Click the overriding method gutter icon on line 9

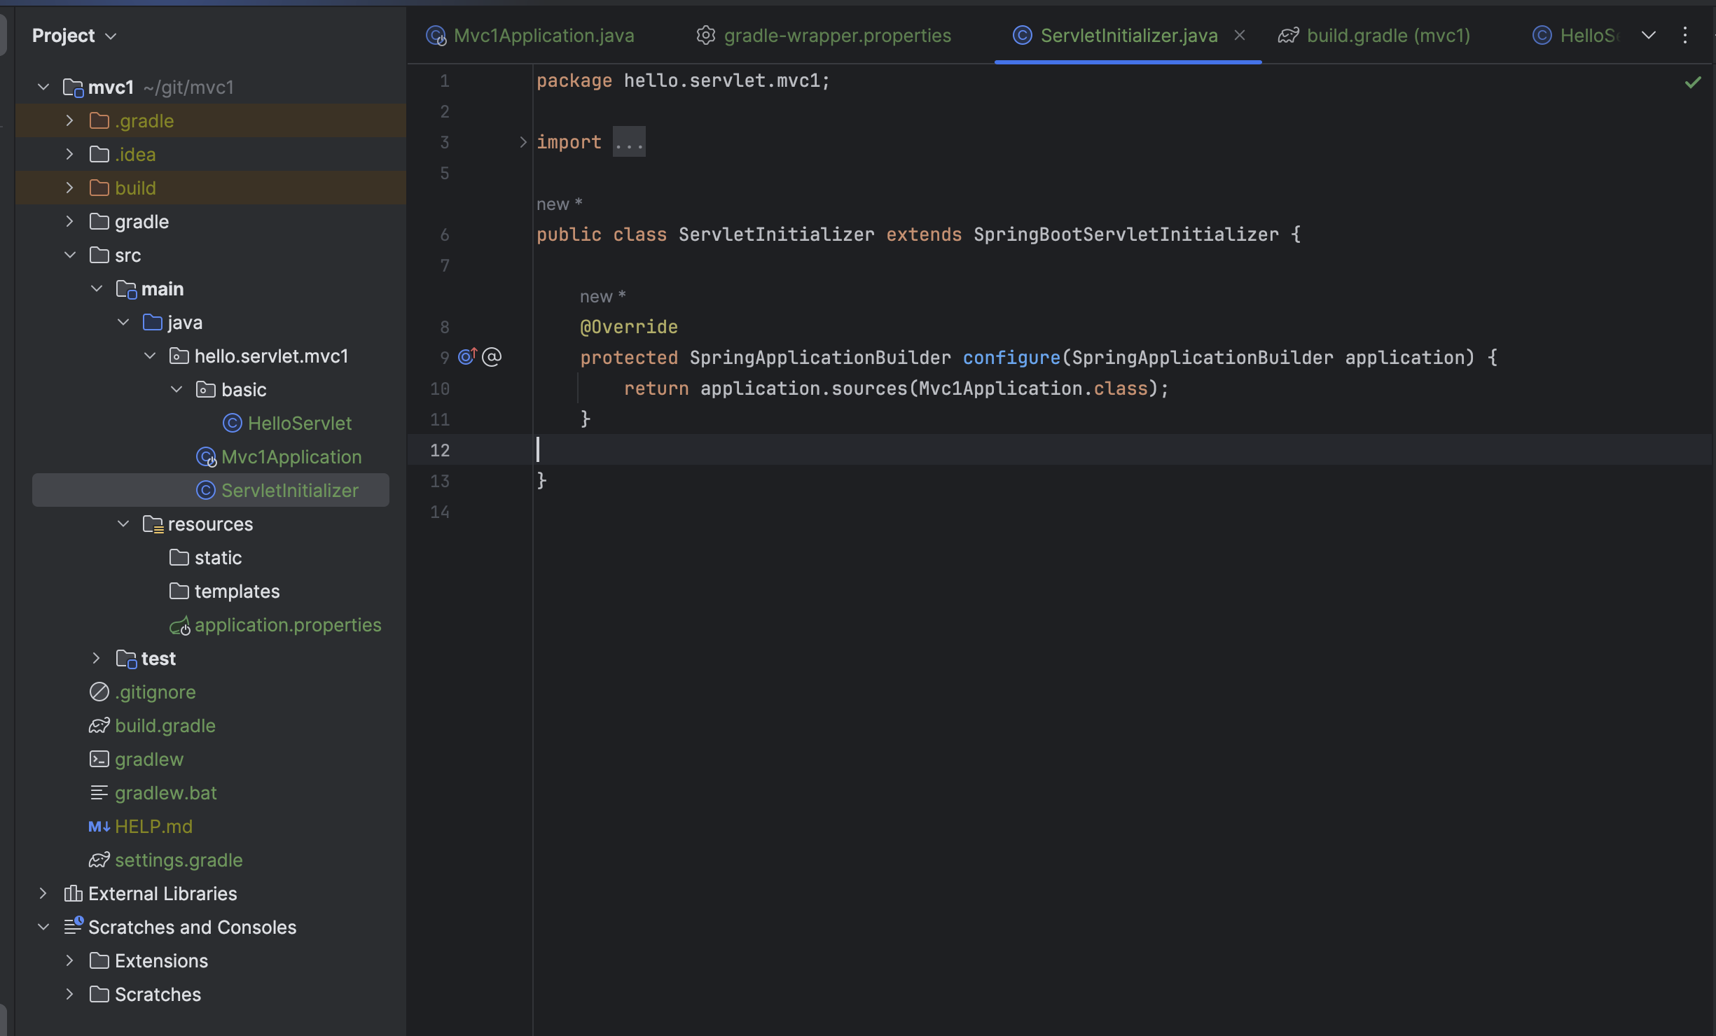click(467, 357)
